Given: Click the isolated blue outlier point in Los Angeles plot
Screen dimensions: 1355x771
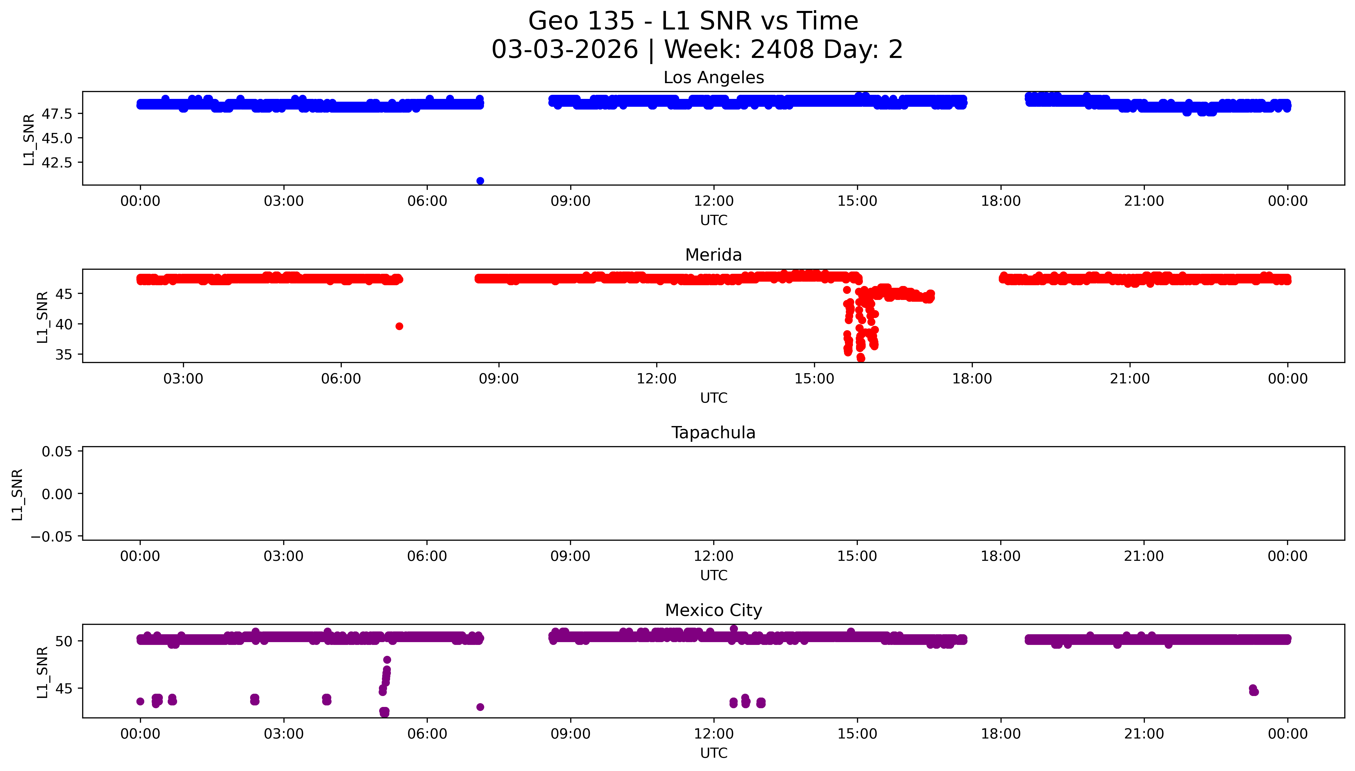Looking at the screenshot, I should tap(480, 181).
